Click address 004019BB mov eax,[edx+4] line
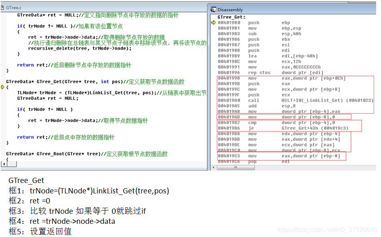The width and height of the screenshot is (381, 237). 279,139
